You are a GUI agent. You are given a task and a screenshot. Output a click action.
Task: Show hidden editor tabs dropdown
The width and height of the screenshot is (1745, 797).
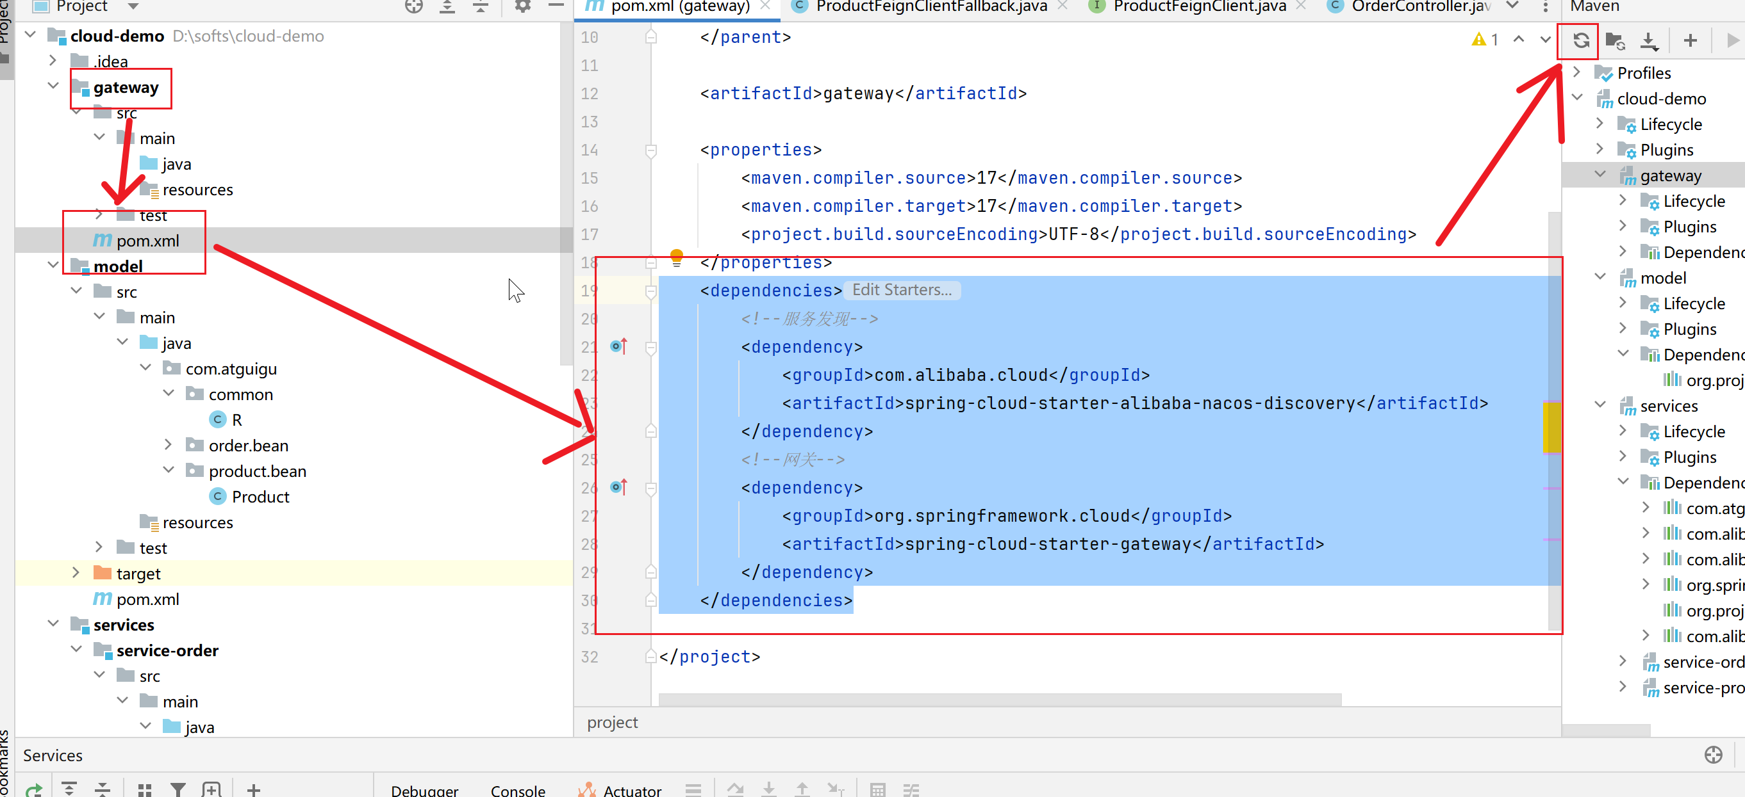(1512, 6)
